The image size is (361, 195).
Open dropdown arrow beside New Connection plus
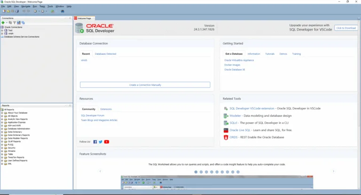pos(7,22)
